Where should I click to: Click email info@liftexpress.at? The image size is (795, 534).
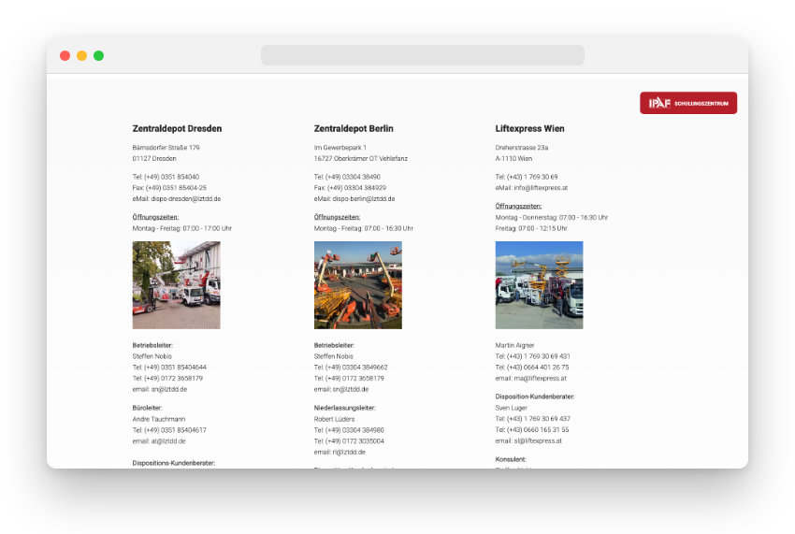541,188
